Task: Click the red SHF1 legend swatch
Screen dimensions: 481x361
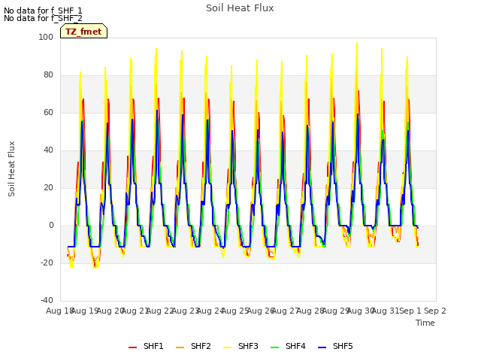Action: click(132, 347)
